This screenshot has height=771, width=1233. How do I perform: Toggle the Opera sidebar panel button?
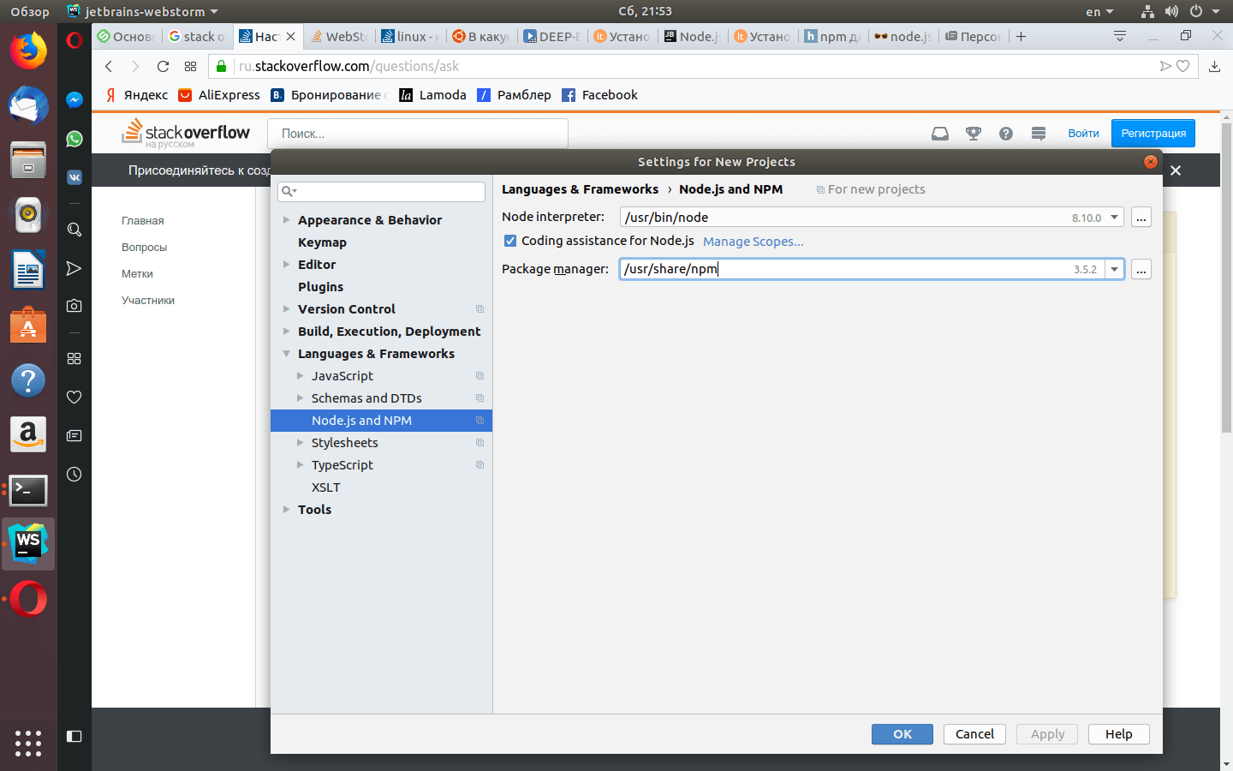coord(74,736)
